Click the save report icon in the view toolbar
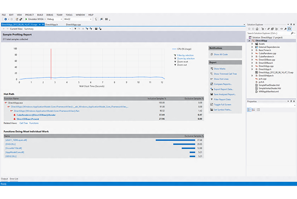This screenshot has width=297, height=199. pyautogui.click(x=96, y=29)
